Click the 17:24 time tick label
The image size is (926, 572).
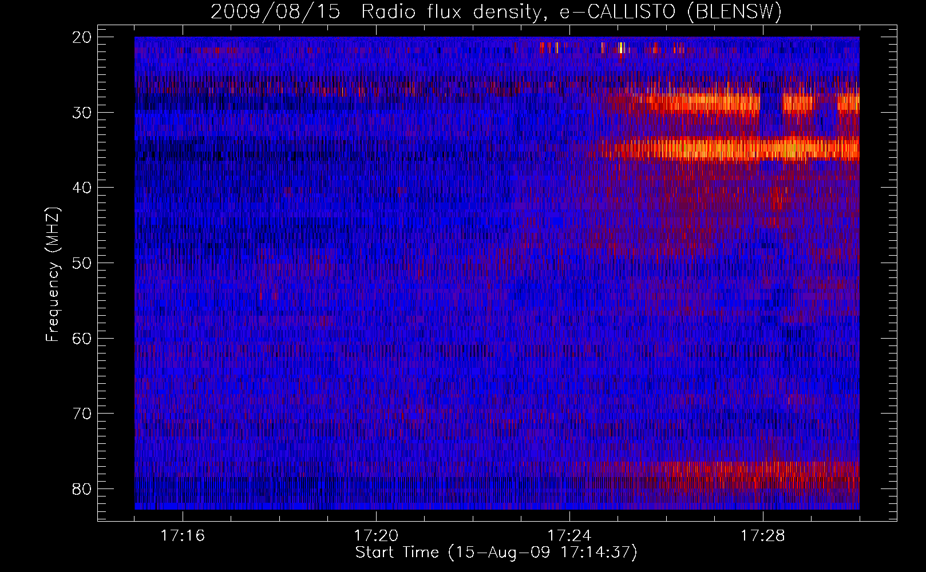(569, 536)
